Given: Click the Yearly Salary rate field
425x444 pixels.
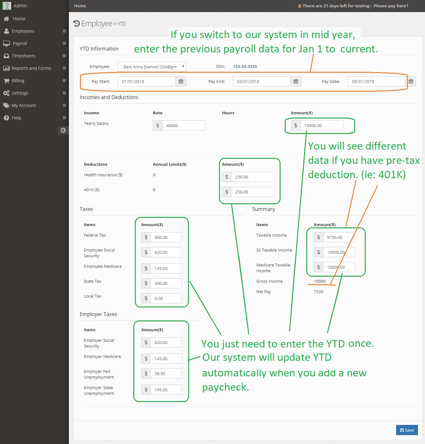Looking at the screenshot, I should pyautogui.click(x=183, y=125).
